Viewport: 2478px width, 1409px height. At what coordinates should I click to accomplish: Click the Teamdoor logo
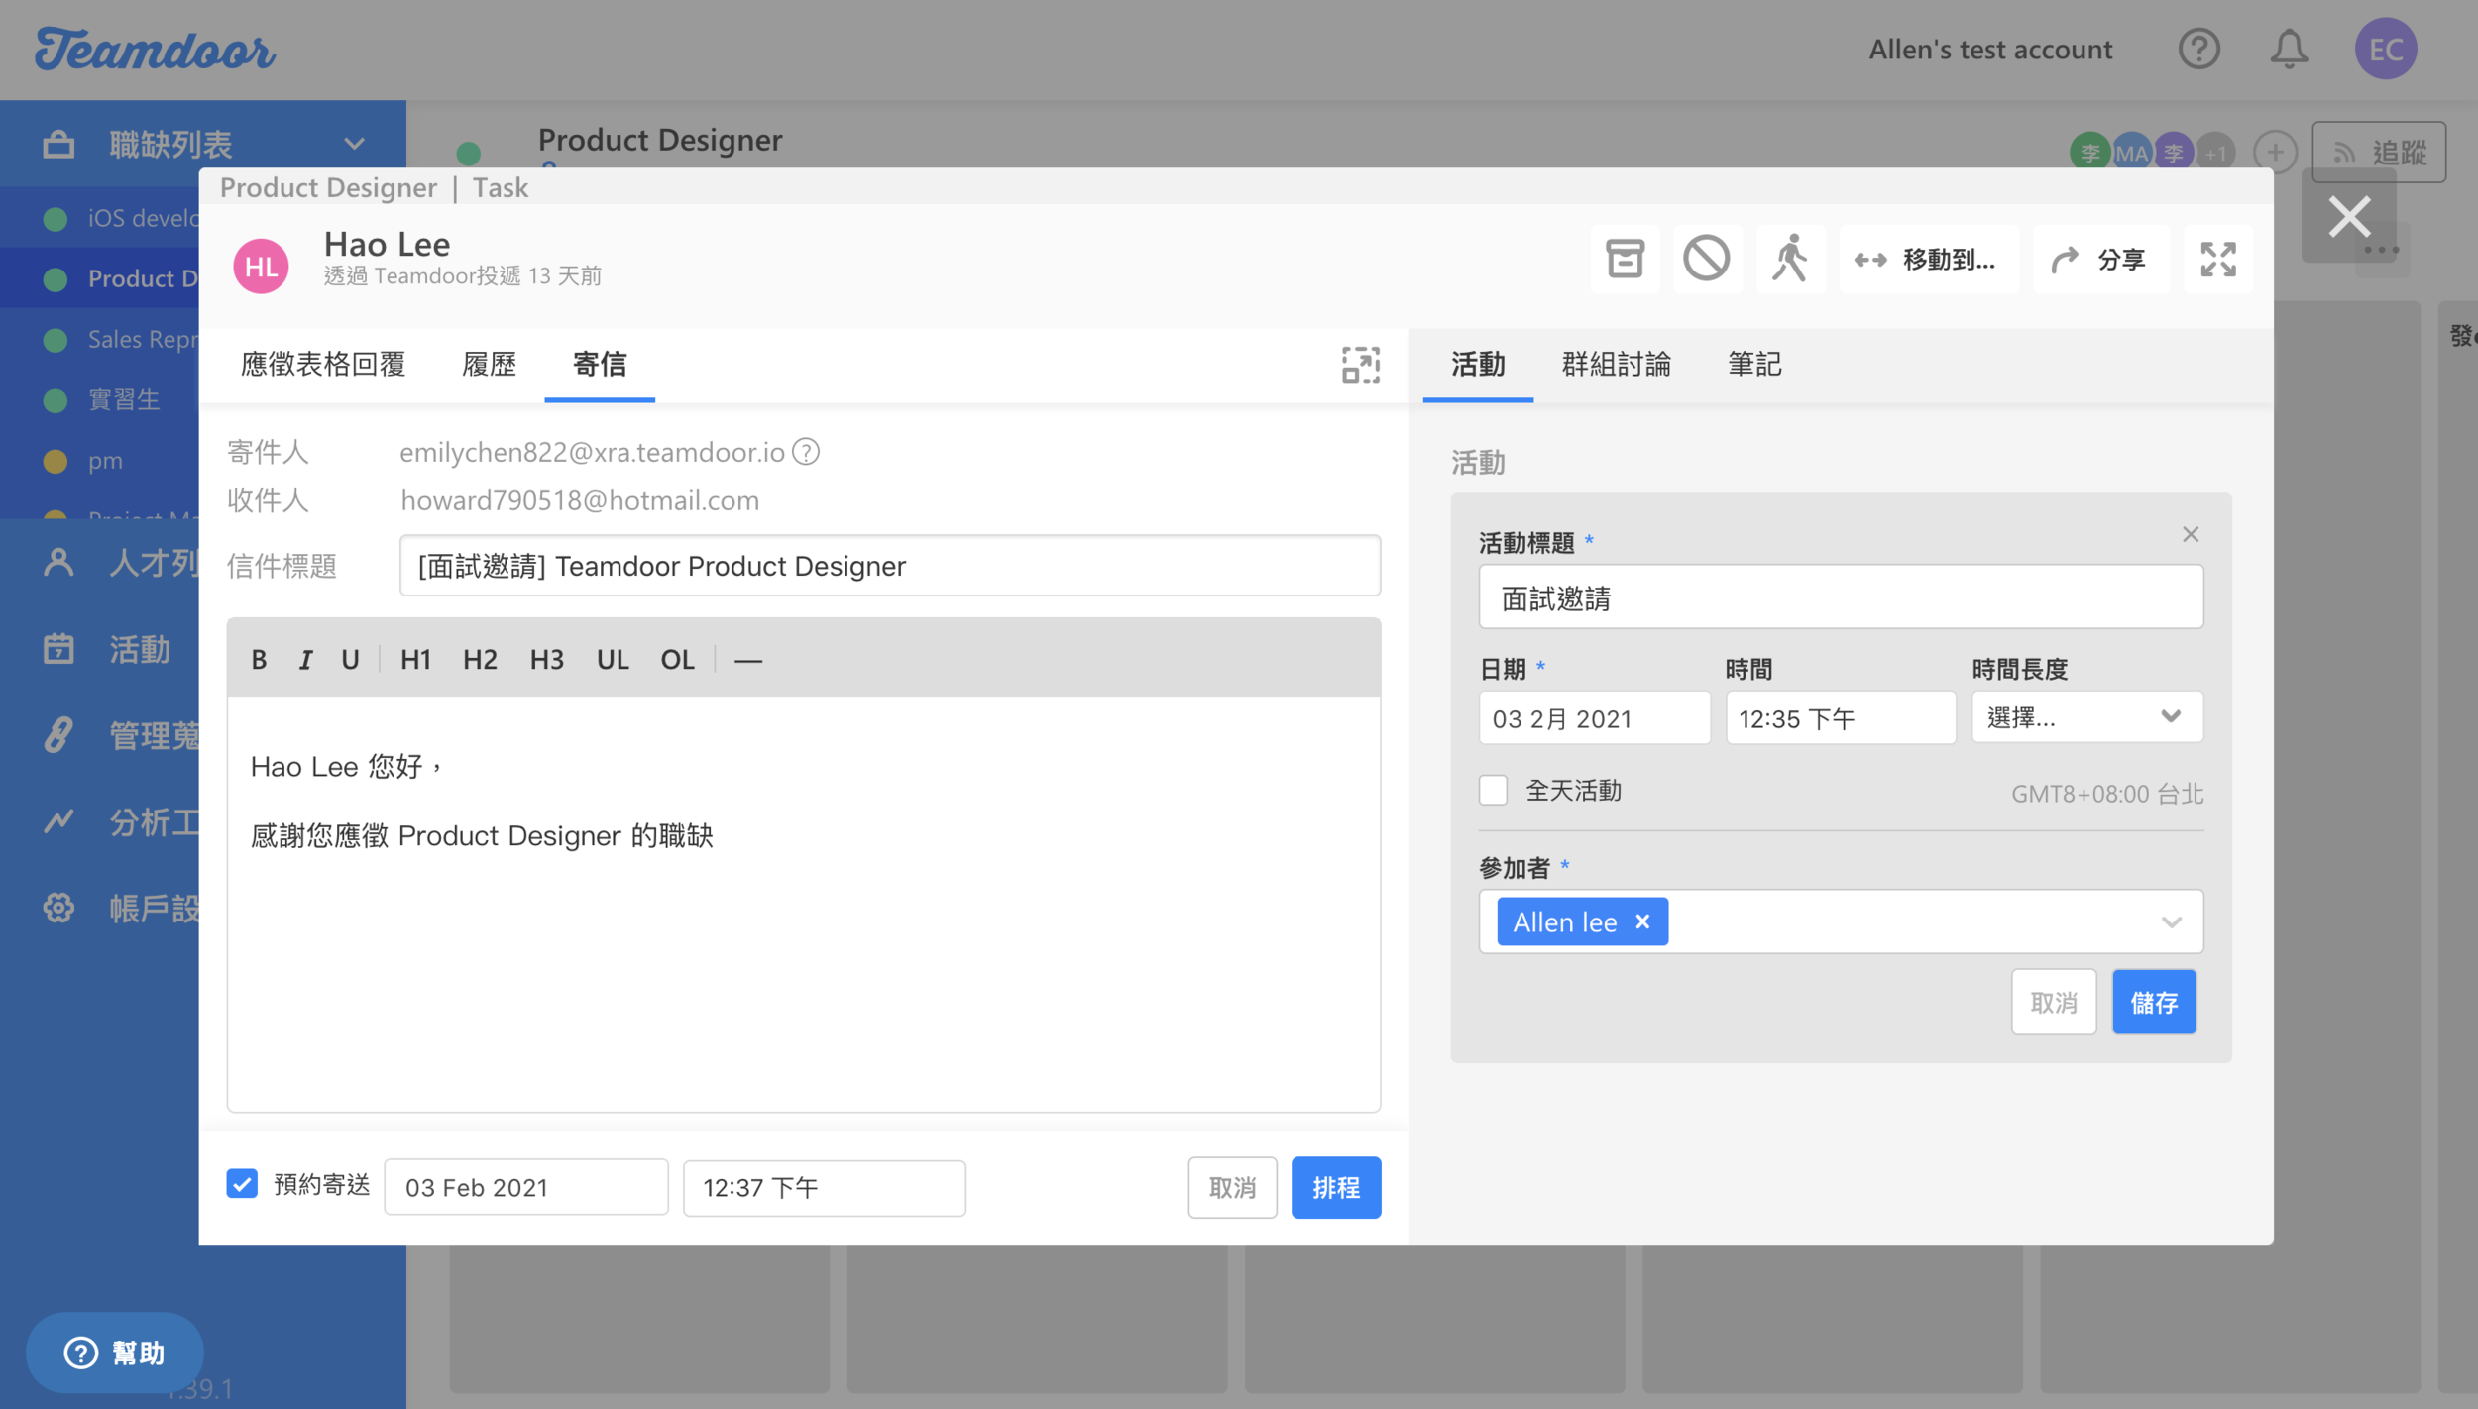pos(156,50)
